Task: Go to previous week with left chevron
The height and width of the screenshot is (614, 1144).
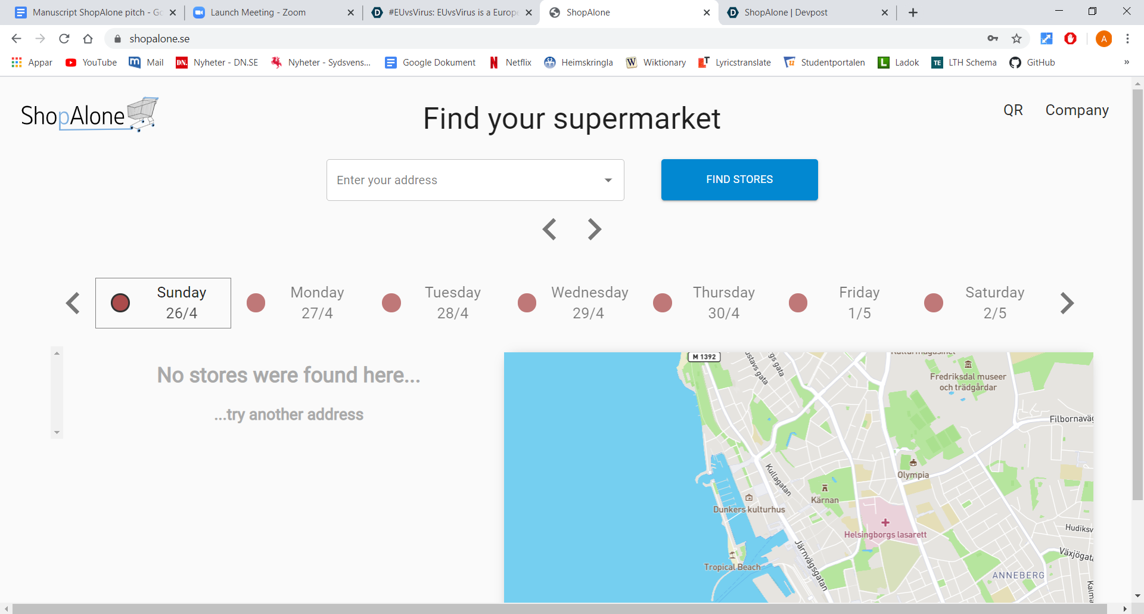Action: (73, 303)
